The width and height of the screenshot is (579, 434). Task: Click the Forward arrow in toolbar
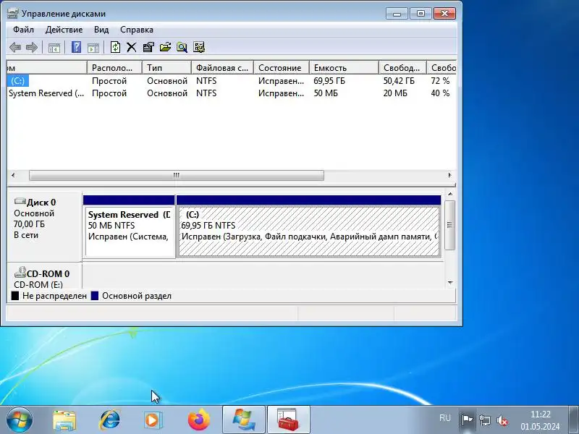(x=32, y=47)
